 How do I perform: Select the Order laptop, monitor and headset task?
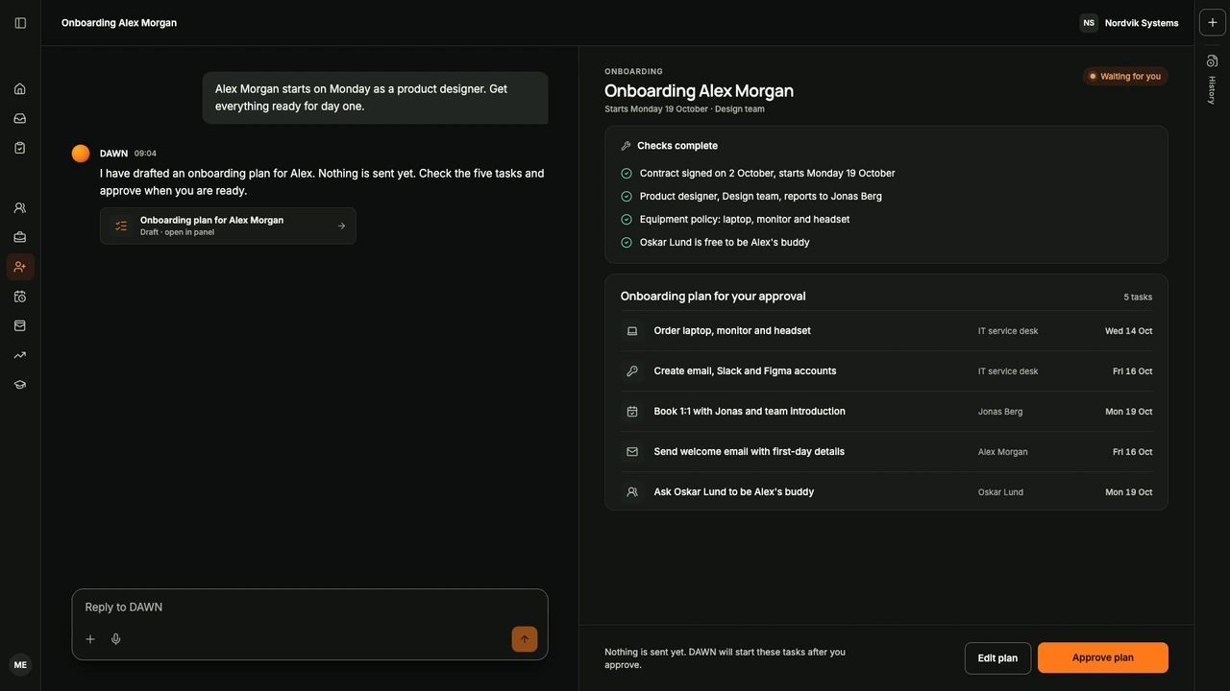coord(886,331)
